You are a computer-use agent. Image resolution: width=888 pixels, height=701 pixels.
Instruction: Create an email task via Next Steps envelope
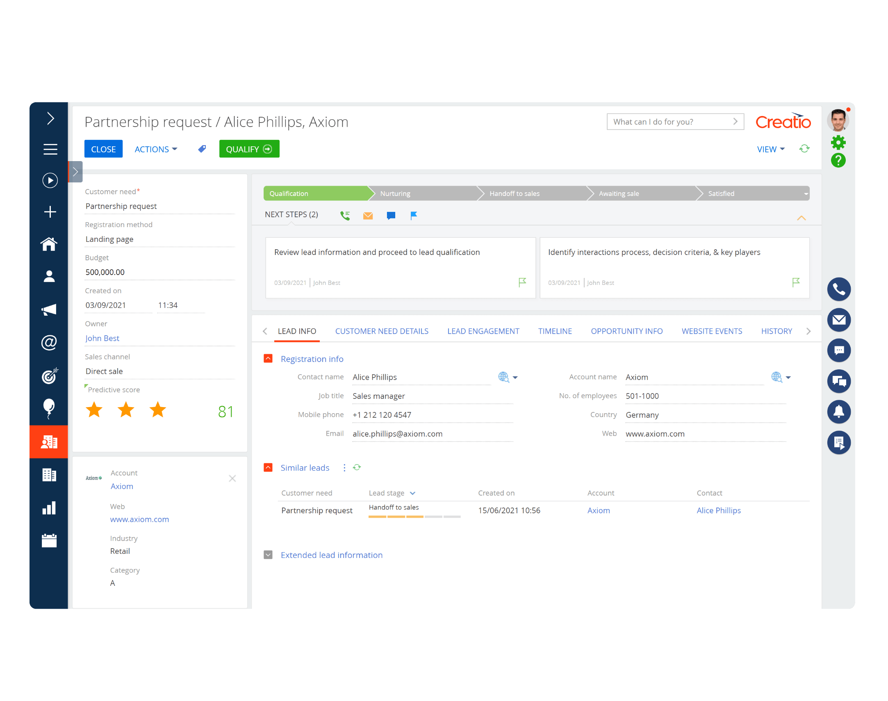(368, 215)
